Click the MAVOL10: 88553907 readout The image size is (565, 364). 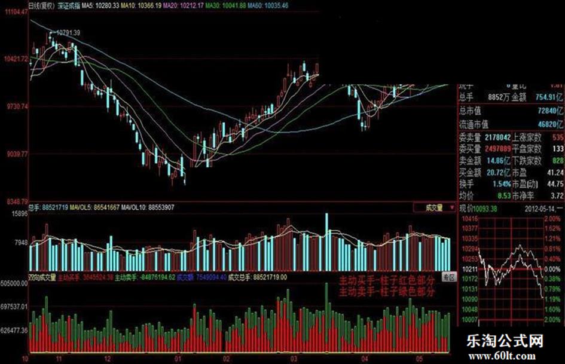click(147, 207)
